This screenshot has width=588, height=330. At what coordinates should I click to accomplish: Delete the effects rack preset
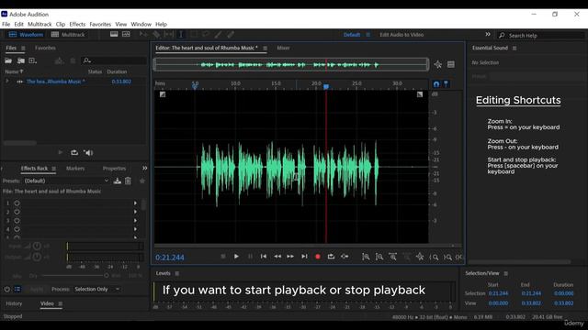[128, 181]
